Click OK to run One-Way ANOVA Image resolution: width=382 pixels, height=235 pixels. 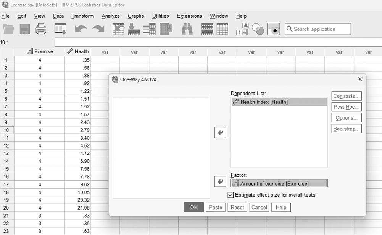click(194, 207)
